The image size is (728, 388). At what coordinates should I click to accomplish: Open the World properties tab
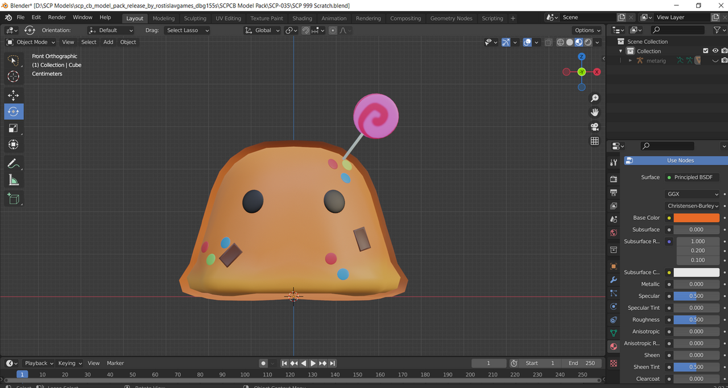(x=614, y=233)
